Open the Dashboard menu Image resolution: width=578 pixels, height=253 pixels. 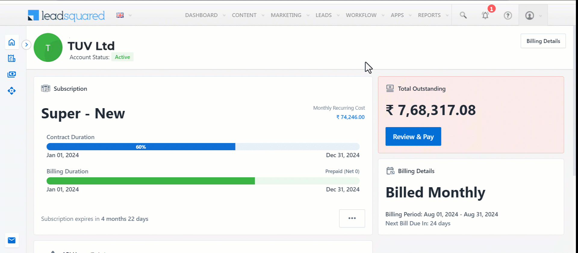pos(201,15)
